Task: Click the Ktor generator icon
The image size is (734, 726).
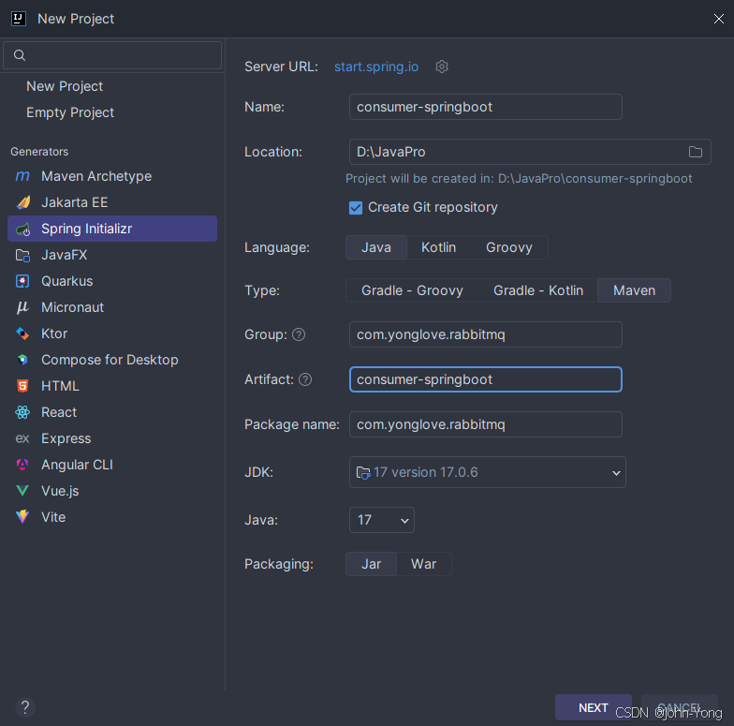Action: click(x=22, y=333)
